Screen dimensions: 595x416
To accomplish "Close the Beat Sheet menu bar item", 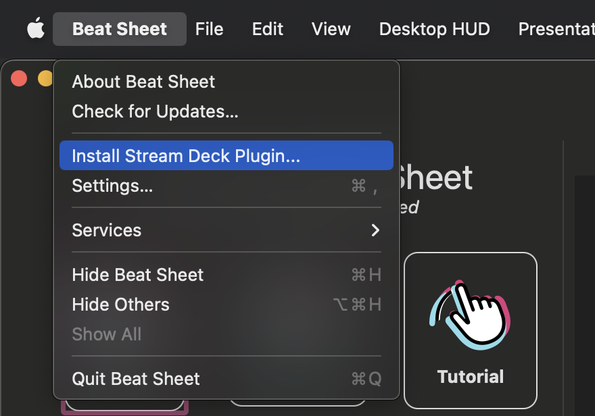I will [x=120, y=29].
